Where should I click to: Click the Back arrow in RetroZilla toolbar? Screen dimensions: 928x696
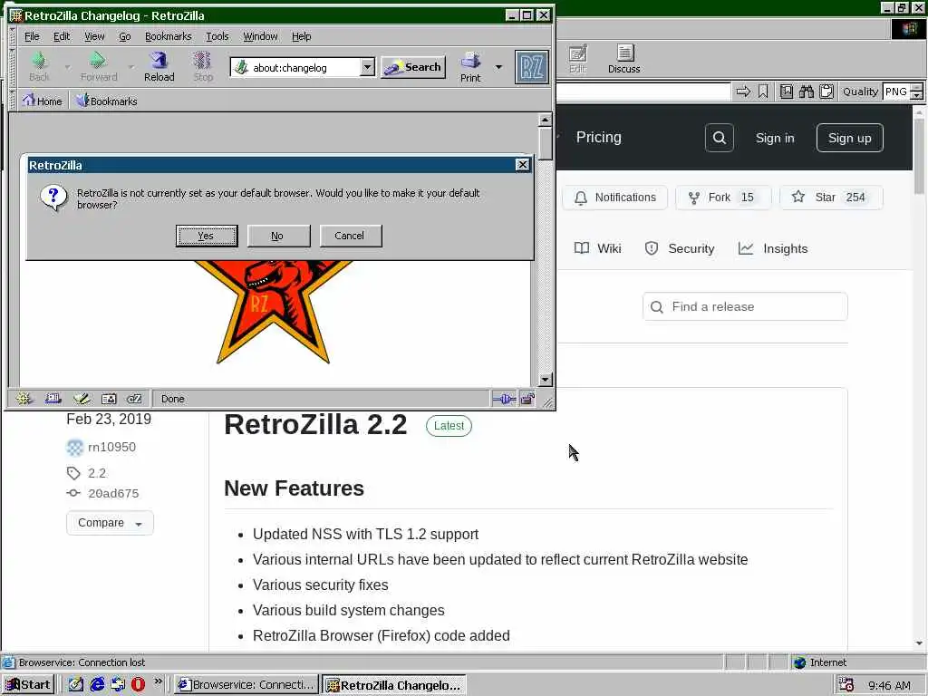coord(39,66)
